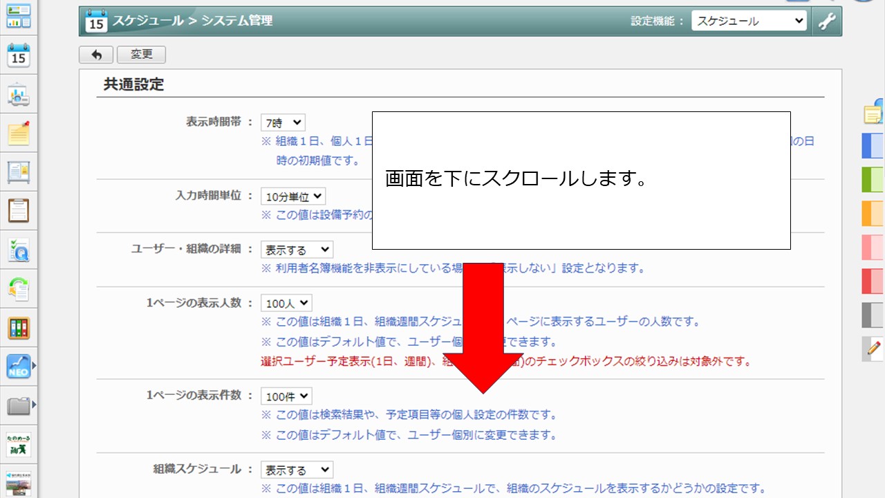This screenshot has height=498, width=885.
Task: Open the 設定機能 スケジュール dropdown
Action: point(749,21)
